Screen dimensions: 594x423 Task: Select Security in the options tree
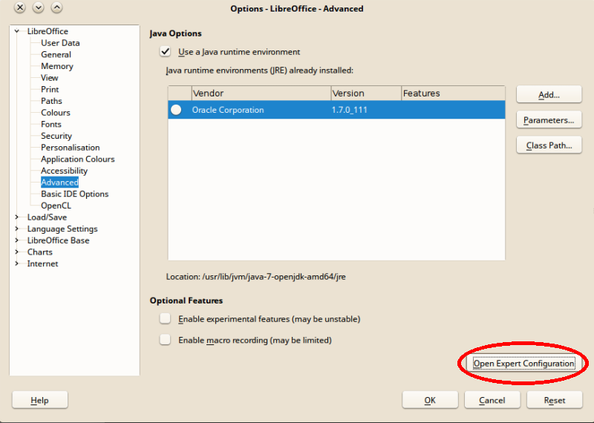[56, 136]
